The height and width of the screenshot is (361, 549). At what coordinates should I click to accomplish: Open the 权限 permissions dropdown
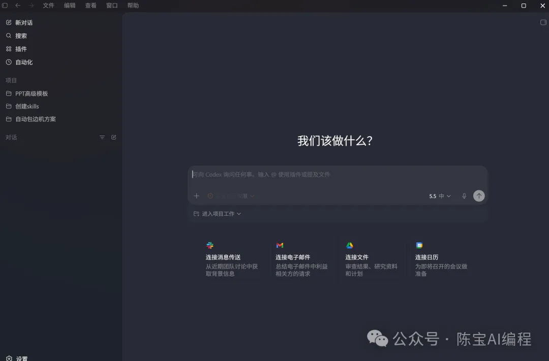pos(231,196)
